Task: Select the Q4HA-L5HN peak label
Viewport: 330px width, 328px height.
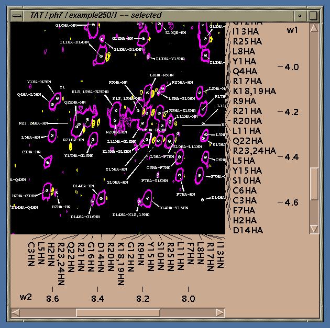Action: tap(29, 95)
